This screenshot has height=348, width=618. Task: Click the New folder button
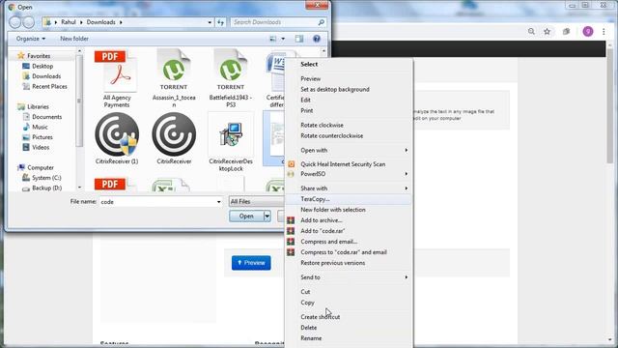74,39
